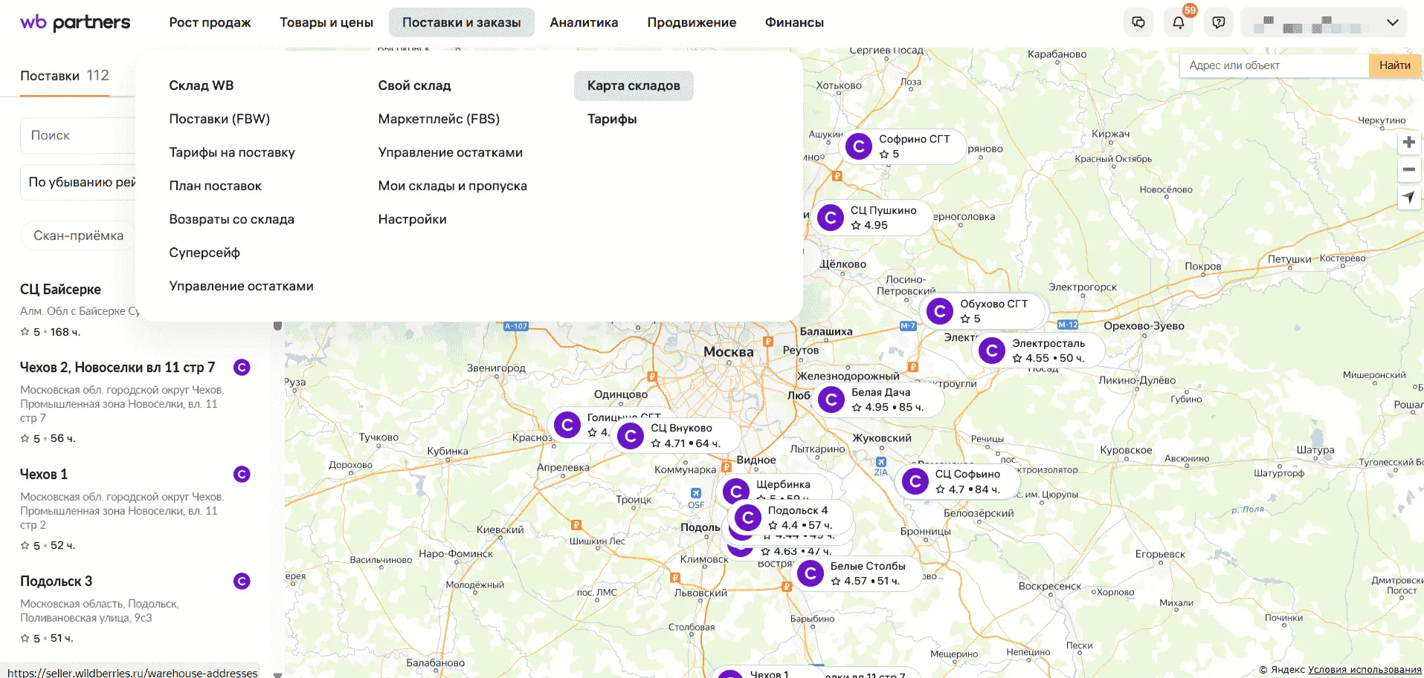Open Поставки (FBW) from the menu
Screen dimensions: 1424x678
tap(219, 119)
